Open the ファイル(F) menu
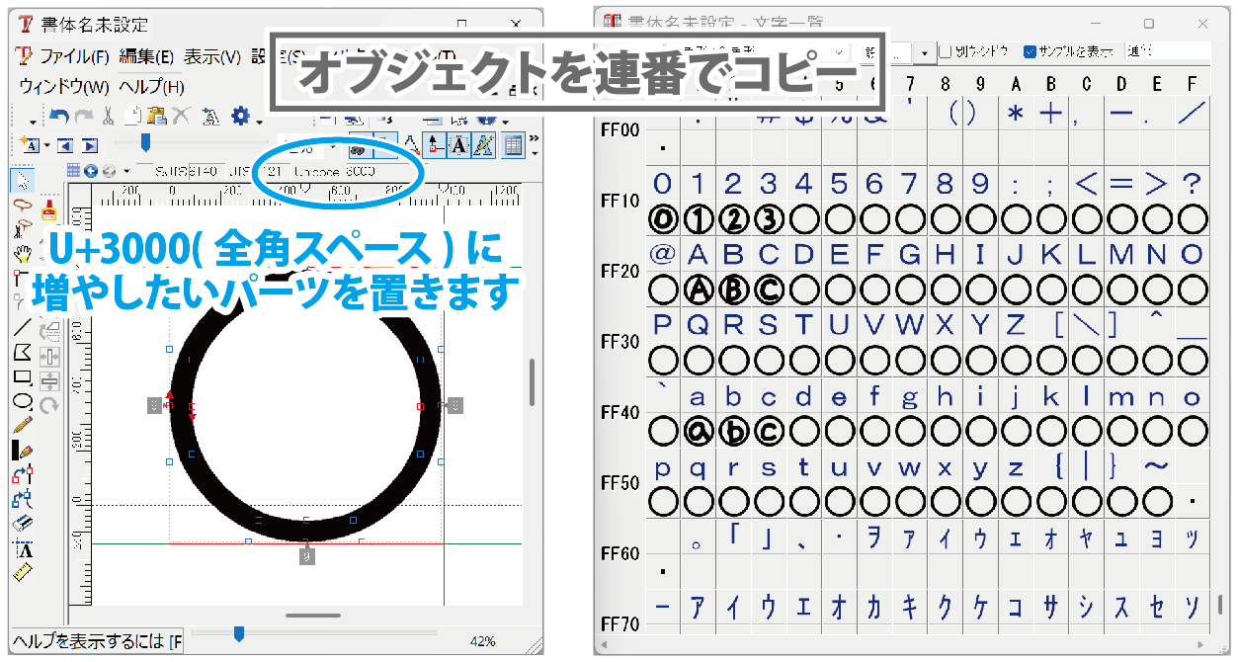 pyautogui.click(x=74, y=56)
